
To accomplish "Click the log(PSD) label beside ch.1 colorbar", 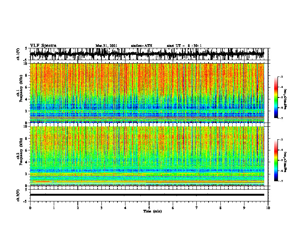I will tap(286, 99).
